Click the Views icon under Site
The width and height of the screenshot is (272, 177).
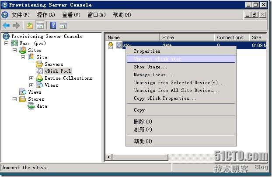pyautogui.click(x=39, y=85)
